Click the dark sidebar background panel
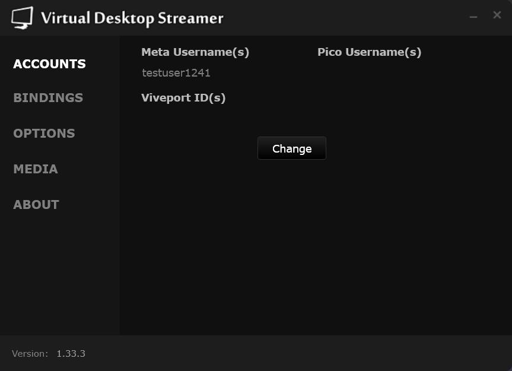This screenshot has height=371, width=512. 59,273
